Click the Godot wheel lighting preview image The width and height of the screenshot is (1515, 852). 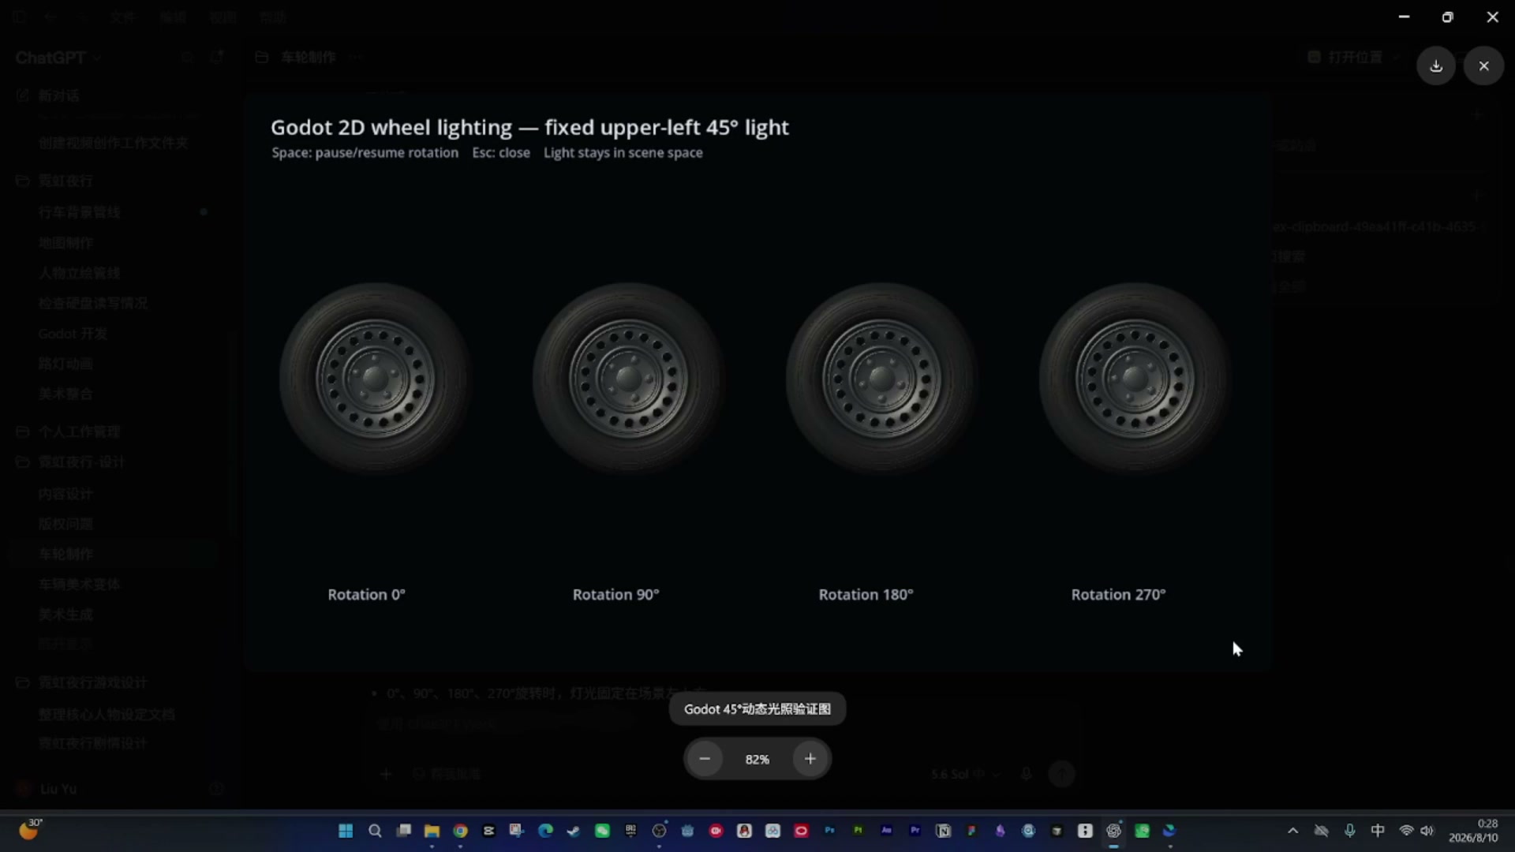tap(757, 383)
